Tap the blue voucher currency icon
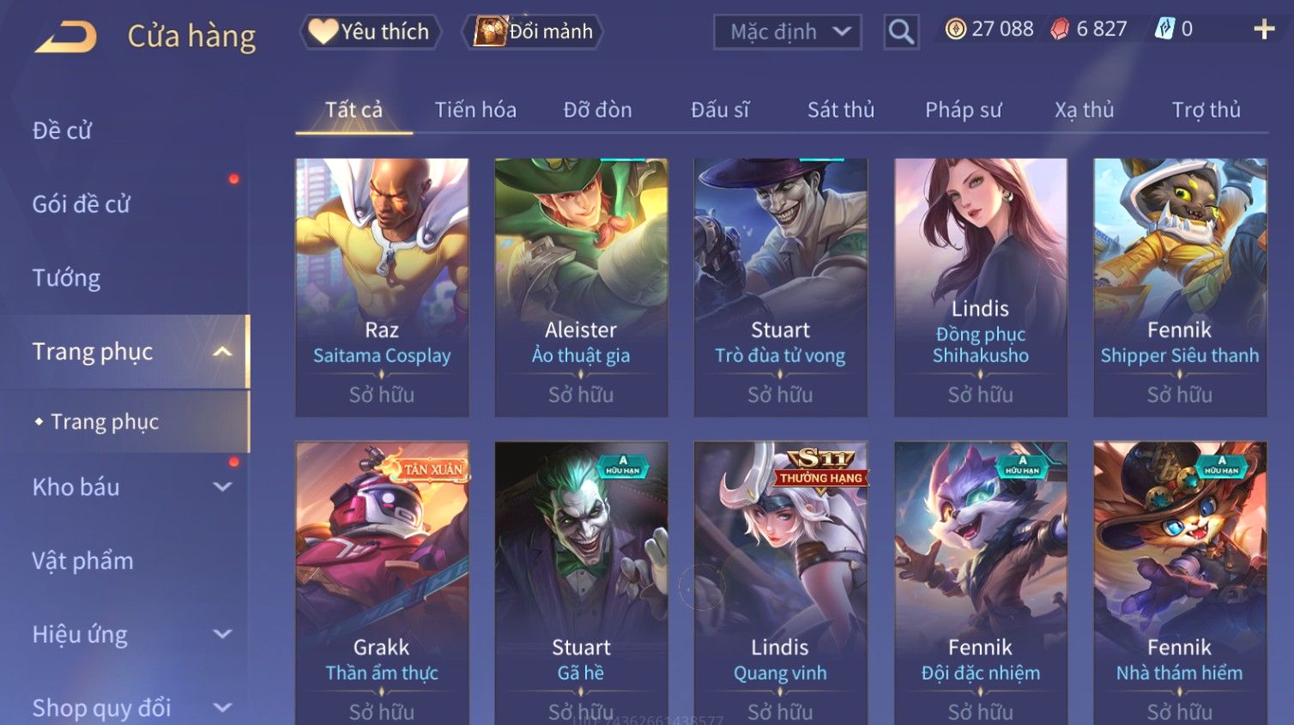 pyautogui.click(x=1164, y=29)
